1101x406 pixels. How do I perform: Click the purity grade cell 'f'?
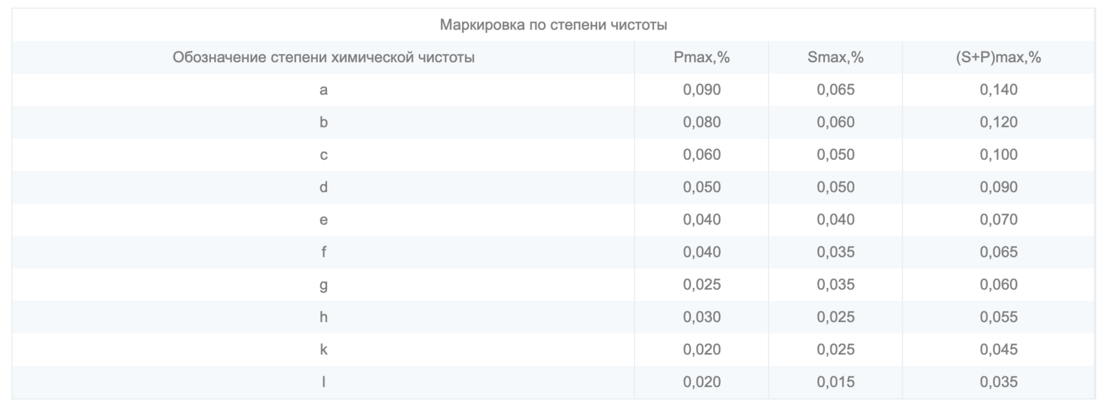pyautogui.click(x=323, y=251)
